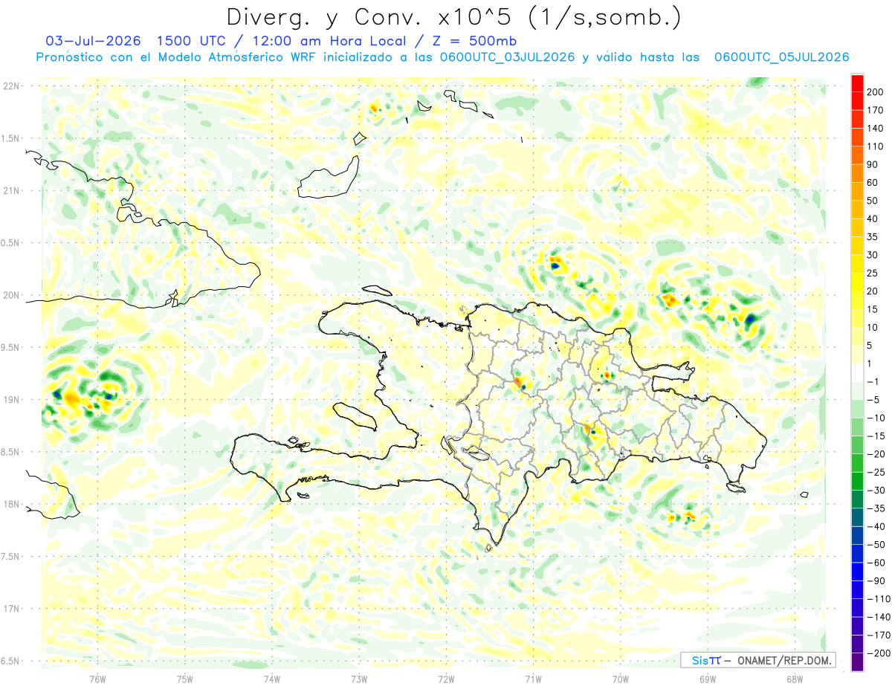Click the '-110' colorbar value
This screenshot has height=689, width=892.
tap(879, 599)
